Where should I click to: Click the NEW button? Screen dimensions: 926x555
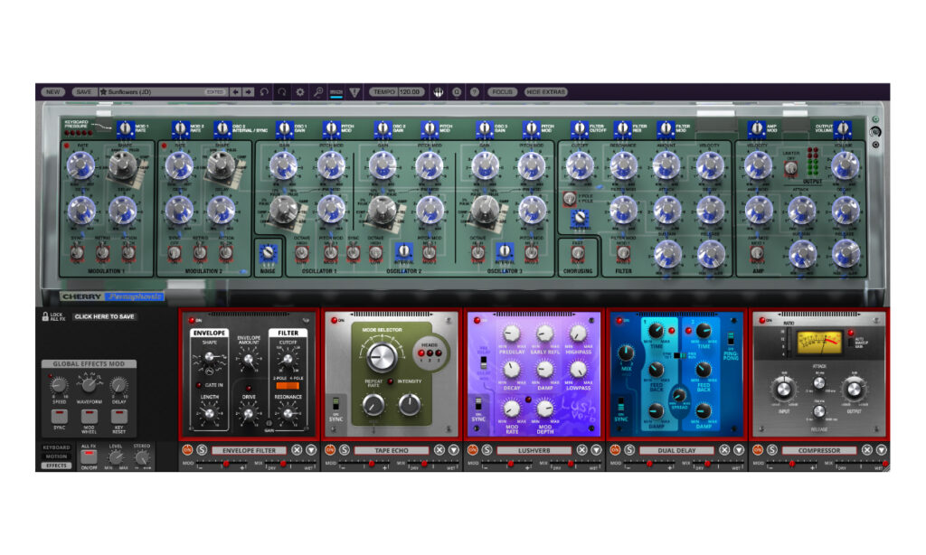[53, 92]
